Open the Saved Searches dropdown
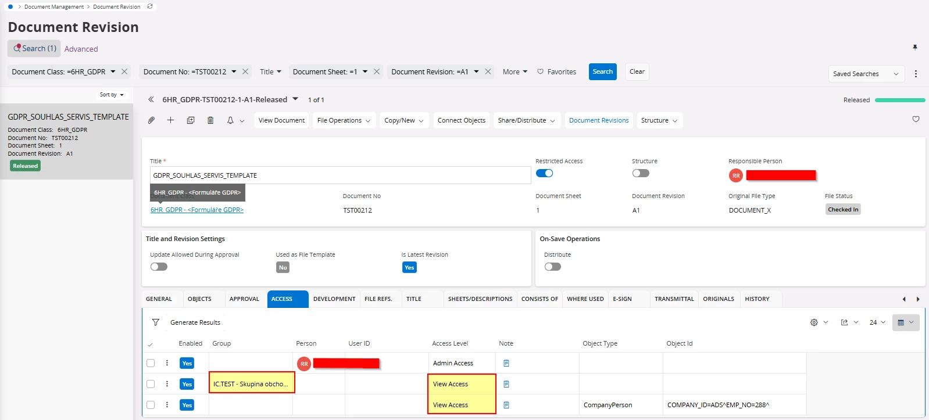The image size is (929, 420). (x=866, y=74)
